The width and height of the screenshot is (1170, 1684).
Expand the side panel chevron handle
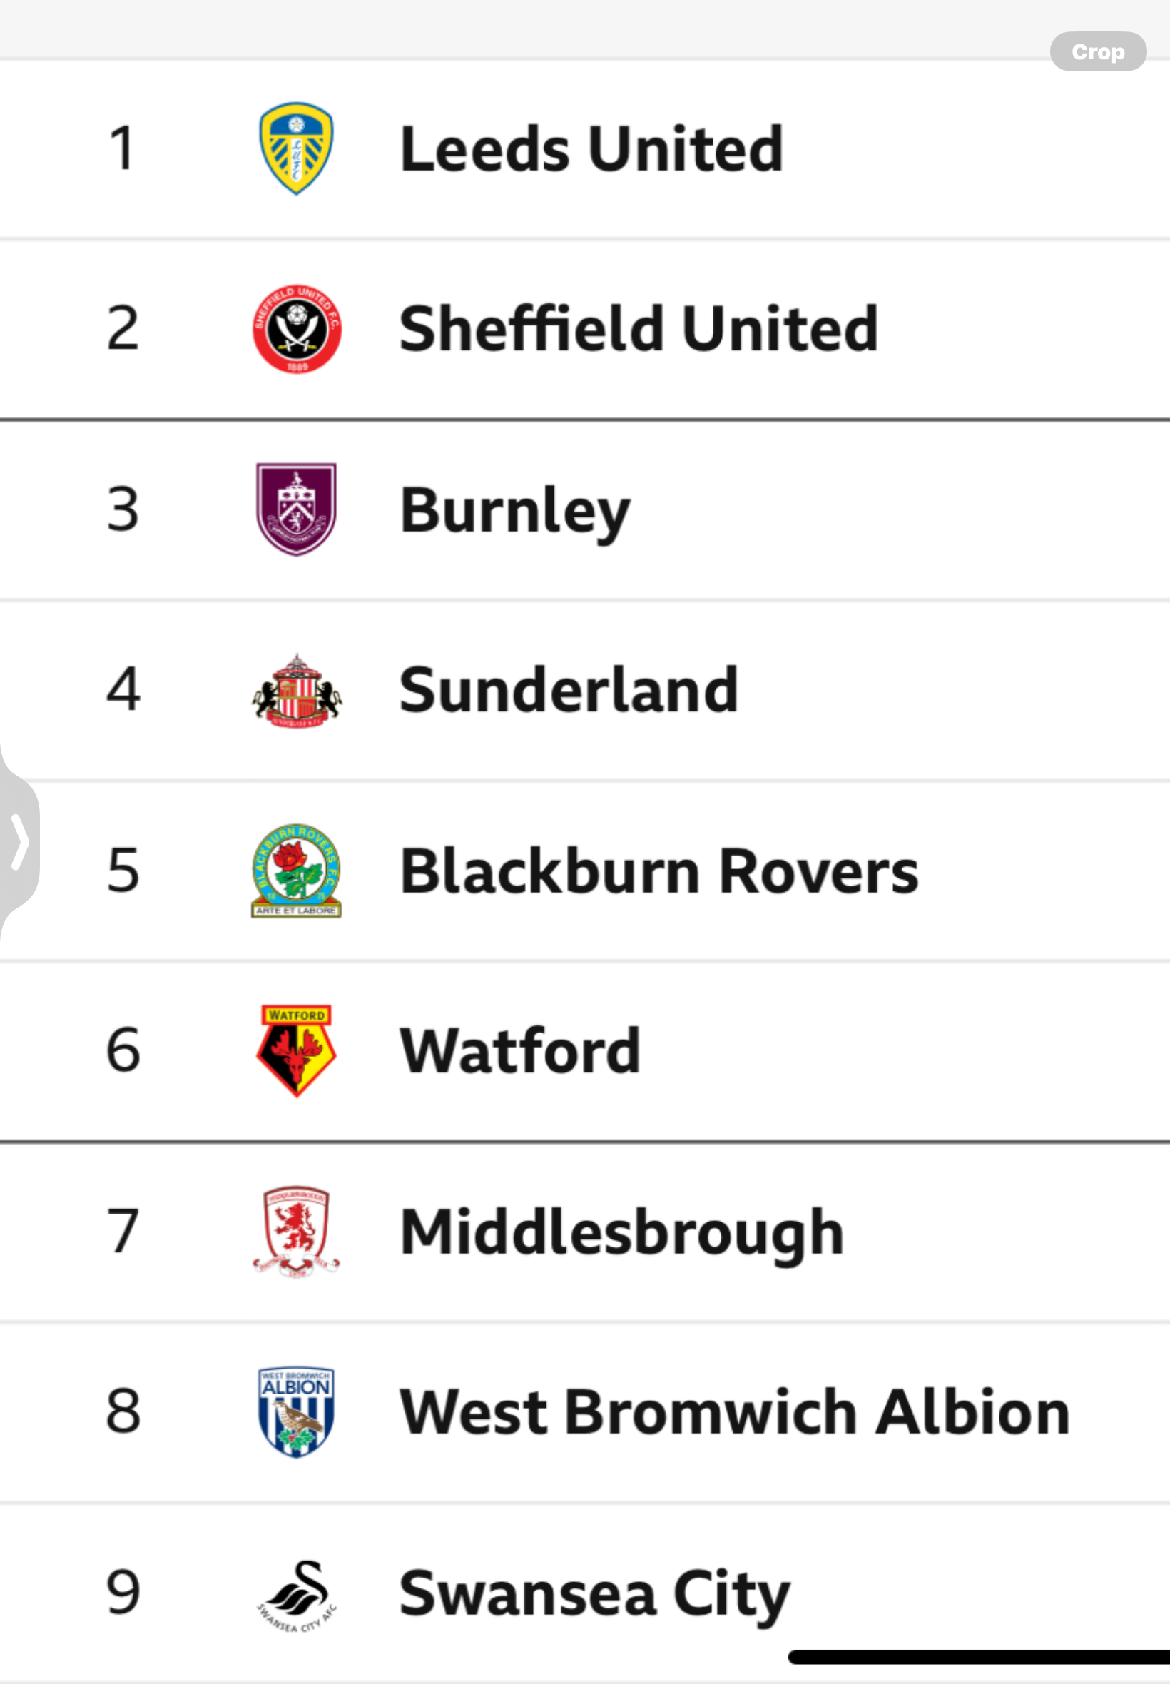[x=19, y=841]
